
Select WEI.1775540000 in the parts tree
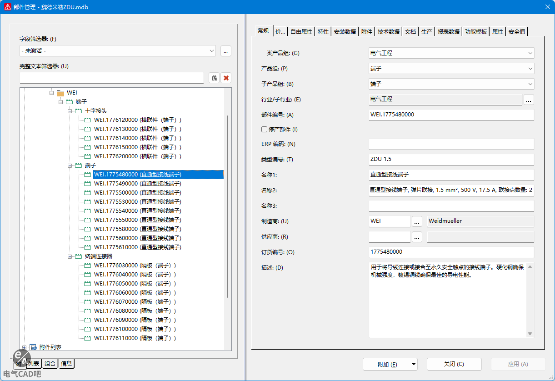click(x=137, y=211)
